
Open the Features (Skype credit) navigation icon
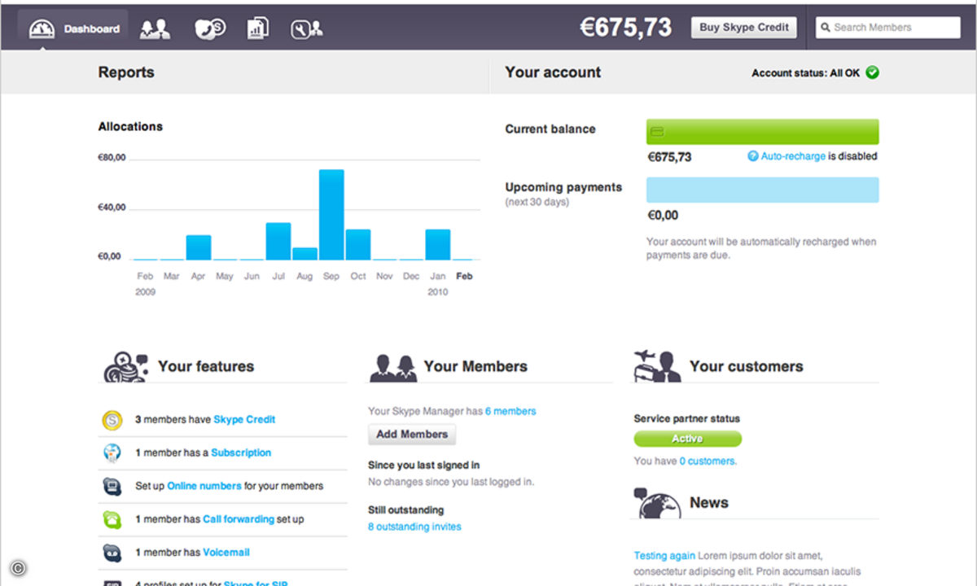click(x=209, y=29)
